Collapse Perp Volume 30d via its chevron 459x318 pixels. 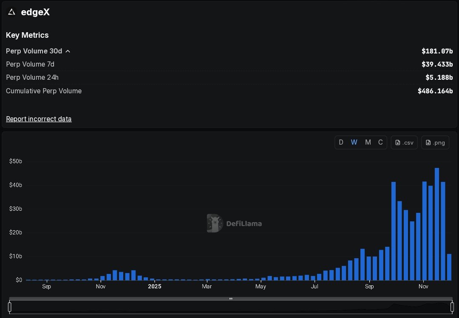pyautogui.click(x=68, y=51)
